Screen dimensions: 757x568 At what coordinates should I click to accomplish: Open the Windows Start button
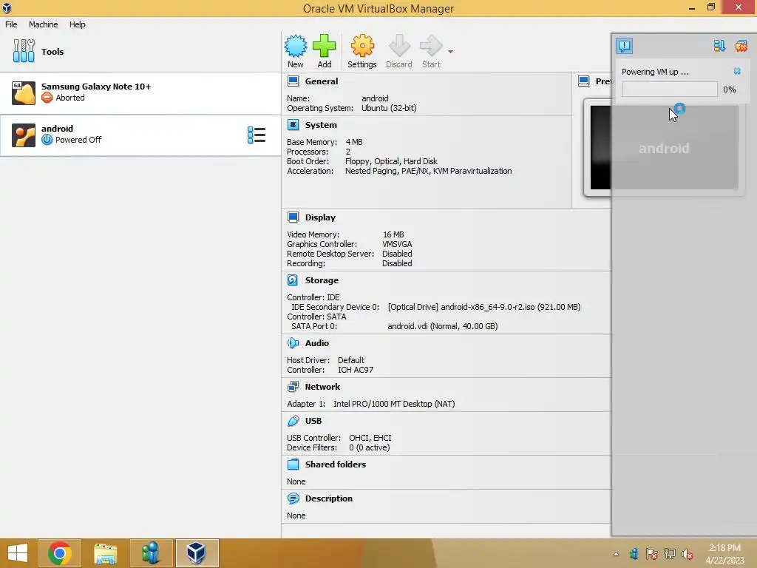tap(18, 553)
